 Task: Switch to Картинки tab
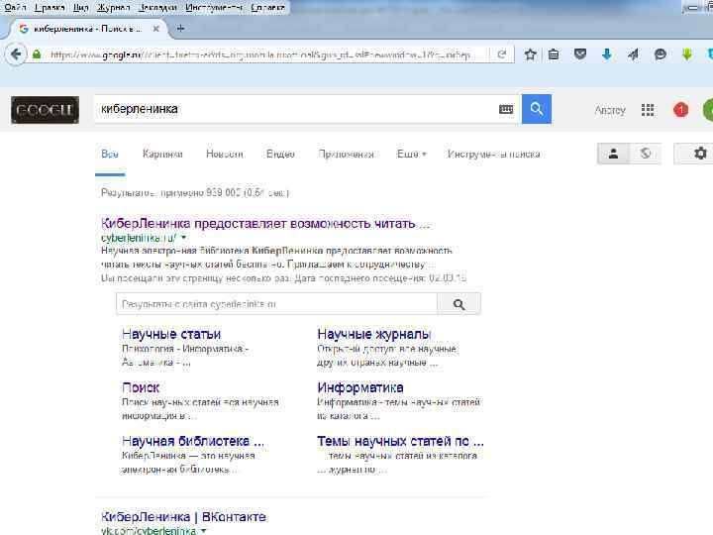[x=162, y=154]
